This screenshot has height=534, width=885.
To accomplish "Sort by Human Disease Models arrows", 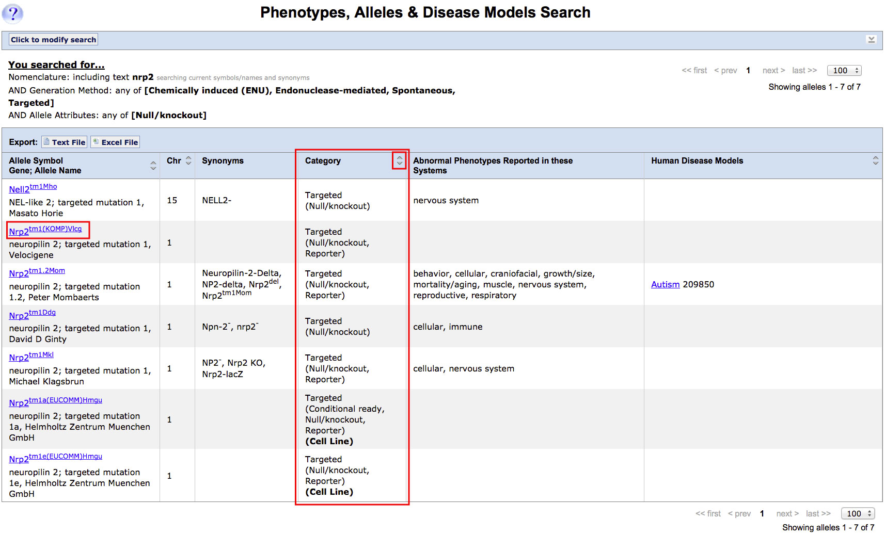I will (875, 161).
